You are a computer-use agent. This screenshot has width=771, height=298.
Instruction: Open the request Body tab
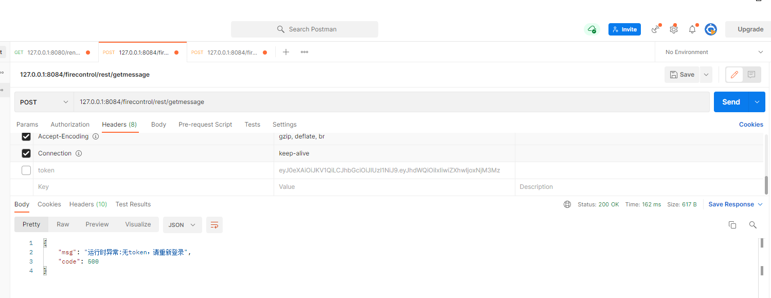point(158,125)
